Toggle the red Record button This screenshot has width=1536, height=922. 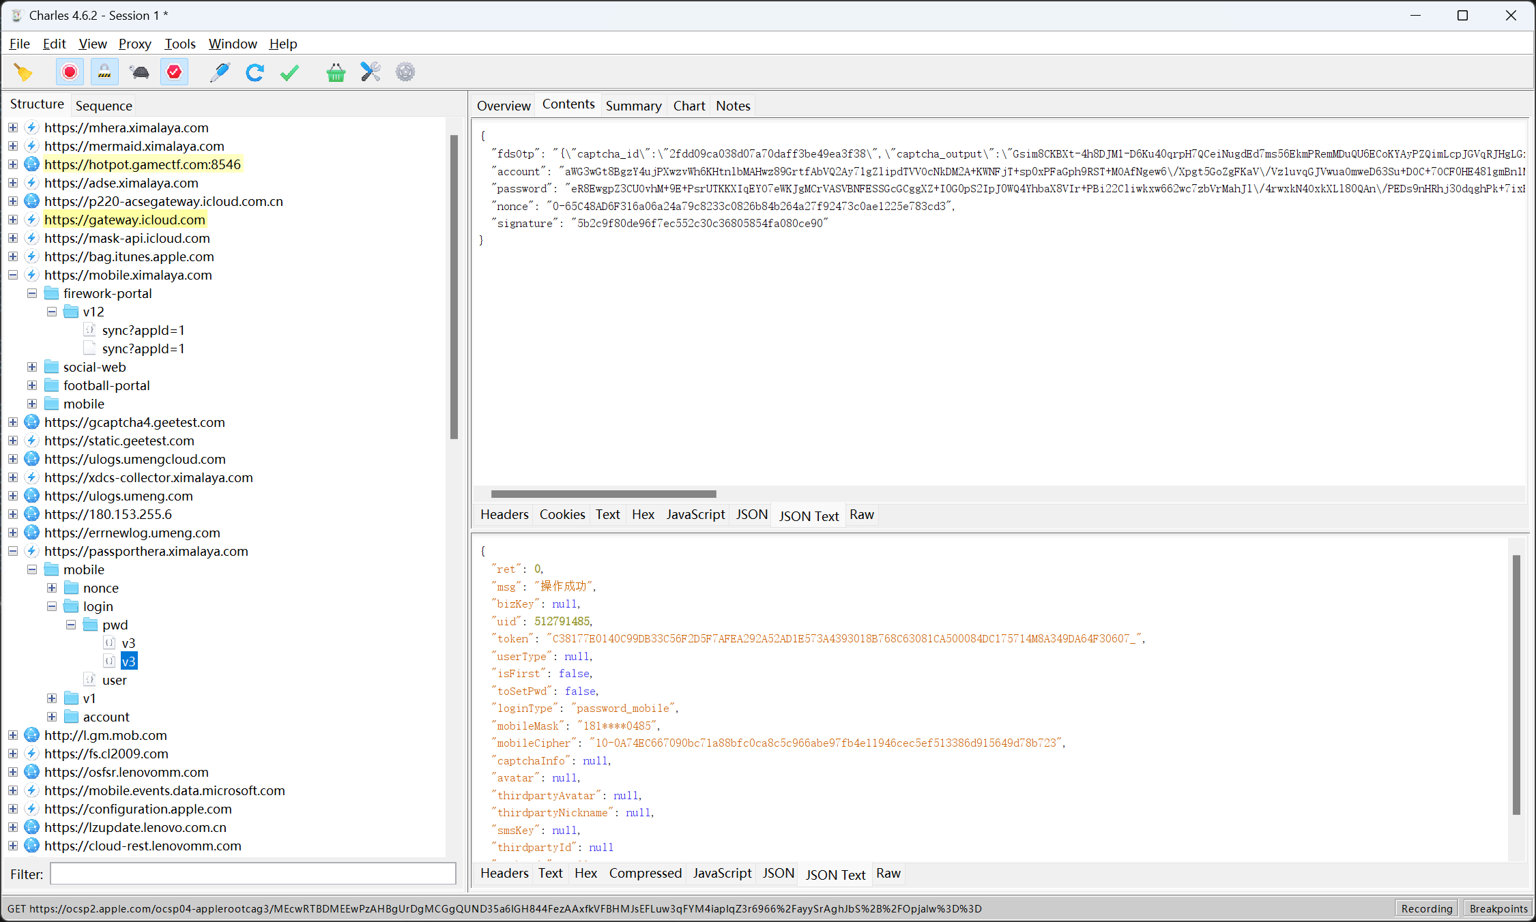click(x=70, y=72)
